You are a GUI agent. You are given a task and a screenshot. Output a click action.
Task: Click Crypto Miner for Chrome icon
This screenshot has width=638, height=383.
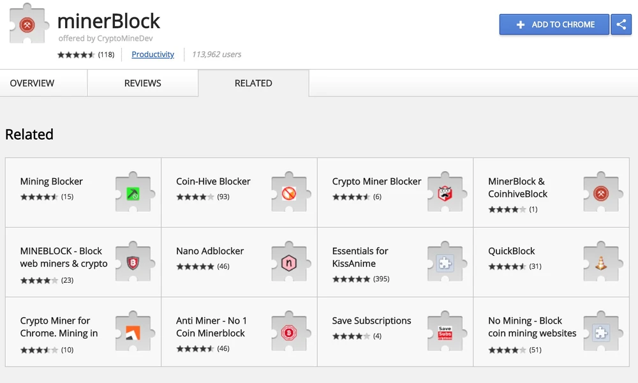(133, 332)
